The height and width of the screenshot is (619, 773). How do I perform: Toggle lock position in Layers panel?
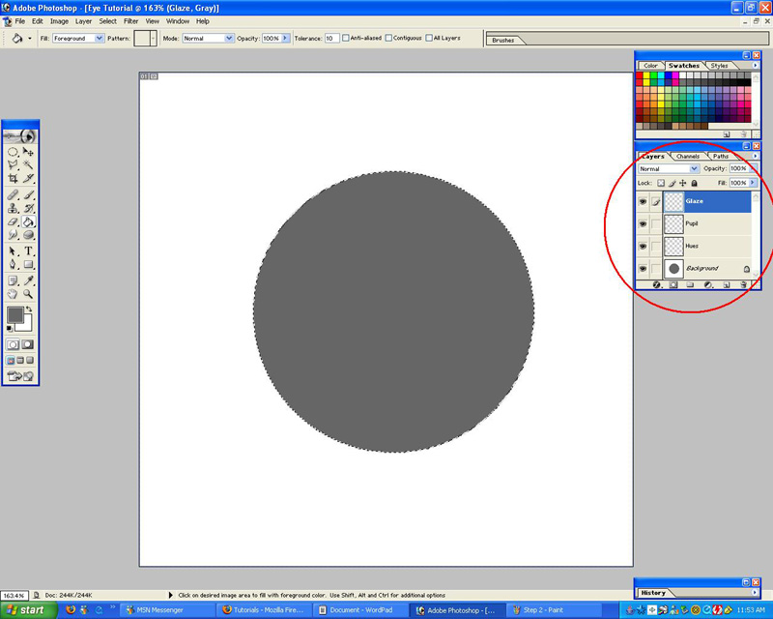[683, 183]
